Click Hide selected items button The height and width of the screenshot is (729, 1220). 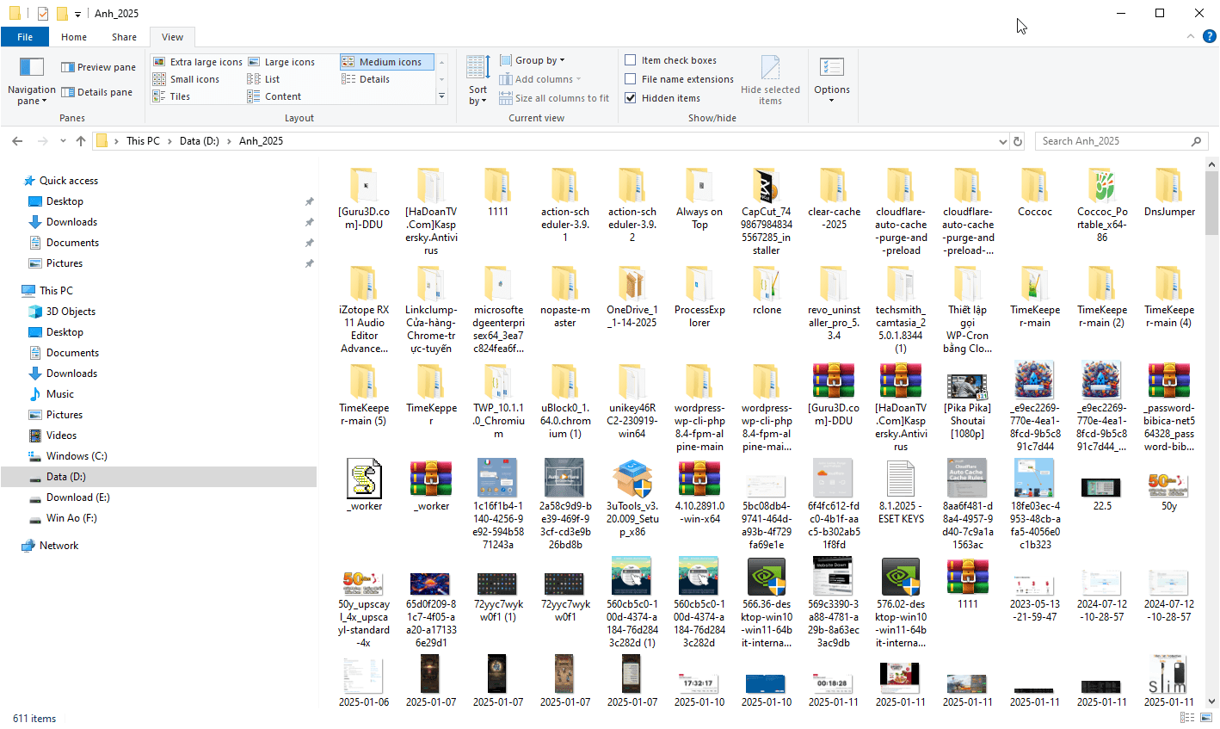pos(770,80)
